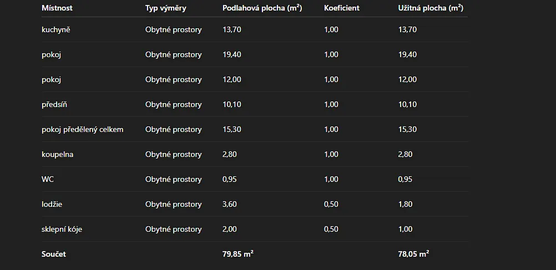The height and width of the screenshot is (270, 556).
Task: Select the předsíň room name cell
Action: click(54, 105)
